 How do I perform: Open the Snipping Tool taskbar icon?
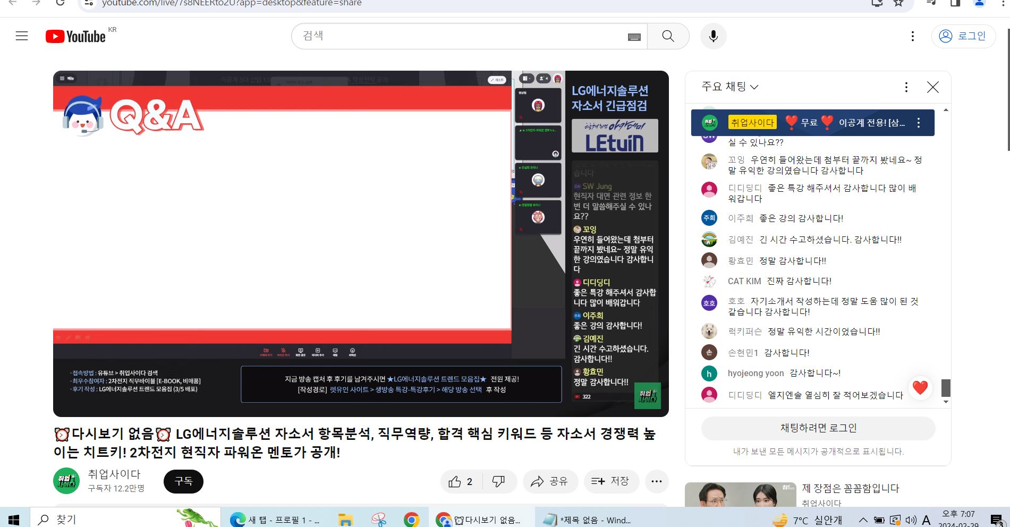[379, 520]
